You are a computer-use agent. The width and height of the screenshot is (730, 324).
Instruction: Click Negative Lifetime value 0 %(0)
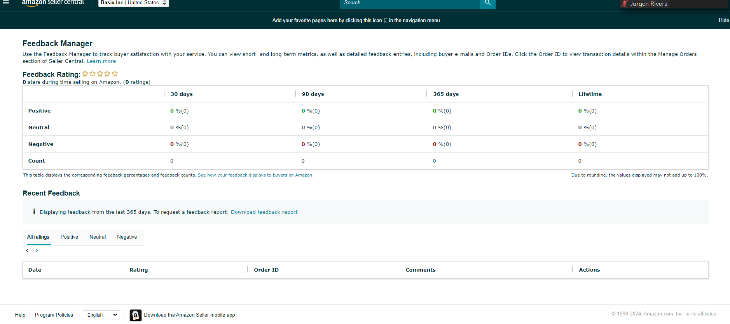pos(587,144)
